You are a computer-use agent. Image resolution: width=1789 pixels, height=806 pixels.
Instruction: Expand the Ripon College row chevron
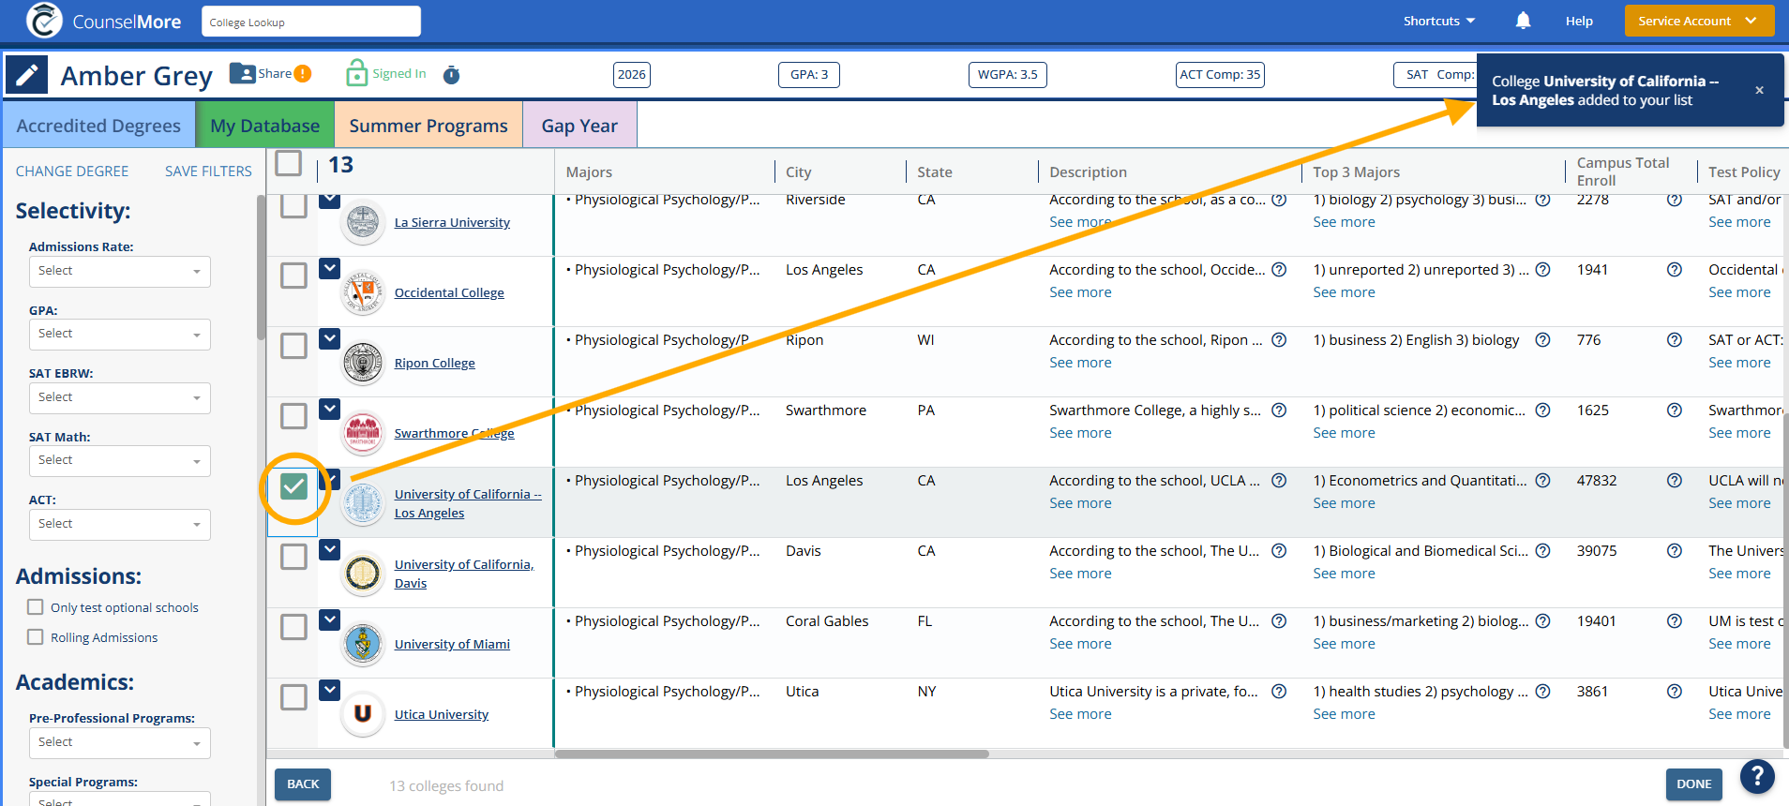tap(329, 338)
